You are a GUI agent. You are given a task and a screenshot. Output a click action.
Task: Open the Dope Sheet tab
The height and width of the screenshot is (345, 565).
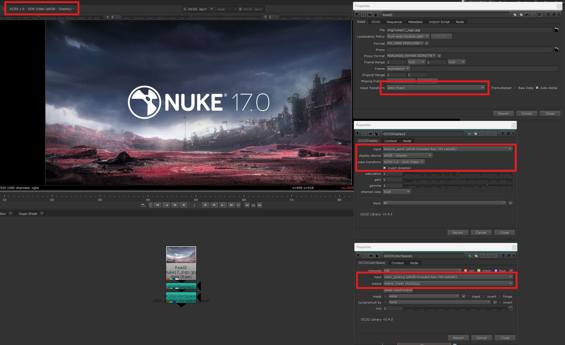28,214
